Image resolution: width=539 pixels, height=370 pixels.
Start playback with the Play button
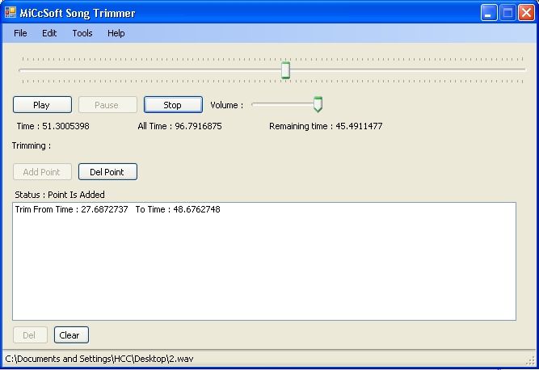click(x=42, y=105)
